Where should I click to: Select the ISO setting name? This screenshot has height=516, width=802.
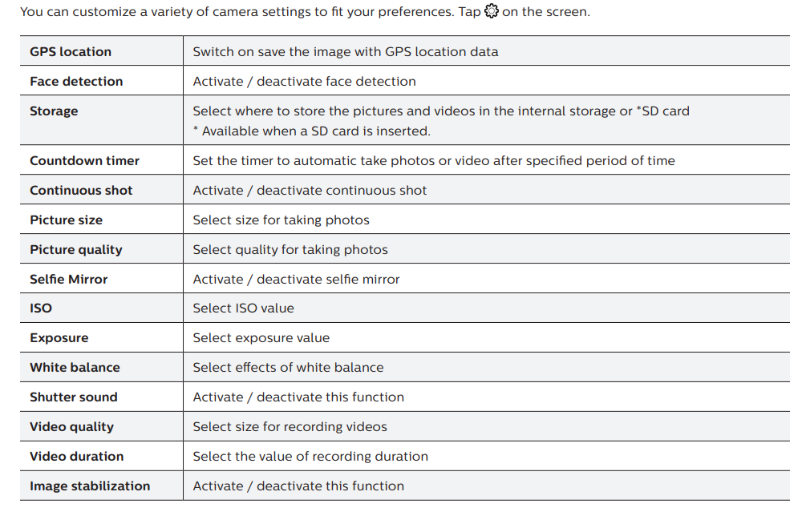(x=41, y=308)
